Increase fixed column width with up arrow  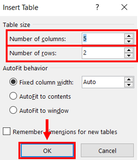129,79
